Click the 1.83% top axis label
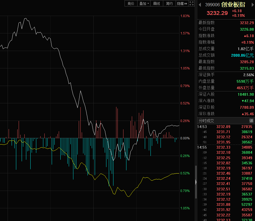The image size is (255, 221). point(185,16)
